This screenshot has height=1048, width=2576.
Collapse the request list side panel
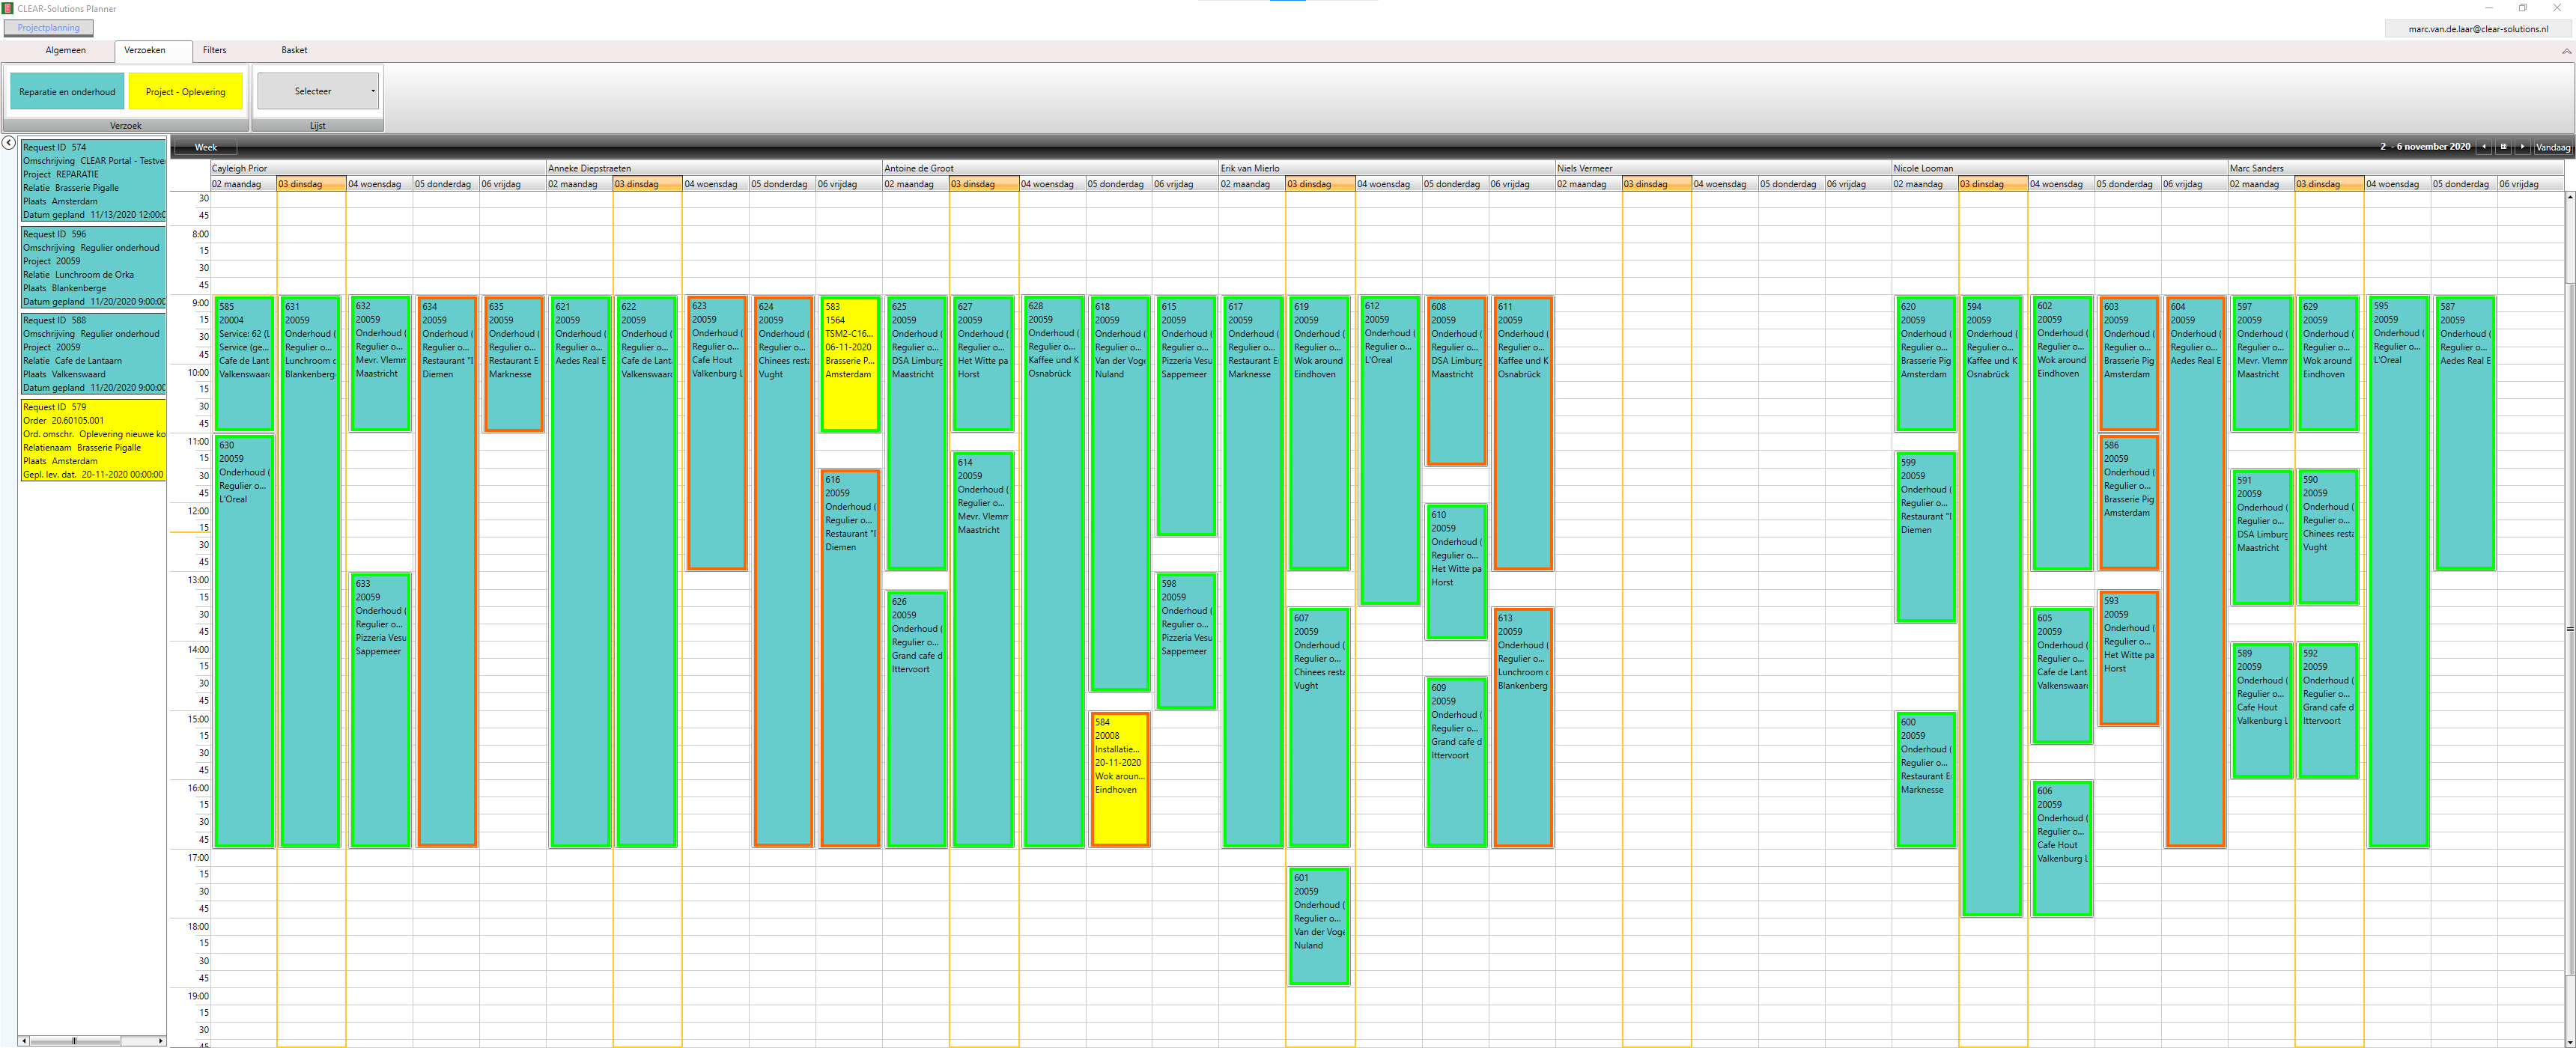tap(8, 143)
